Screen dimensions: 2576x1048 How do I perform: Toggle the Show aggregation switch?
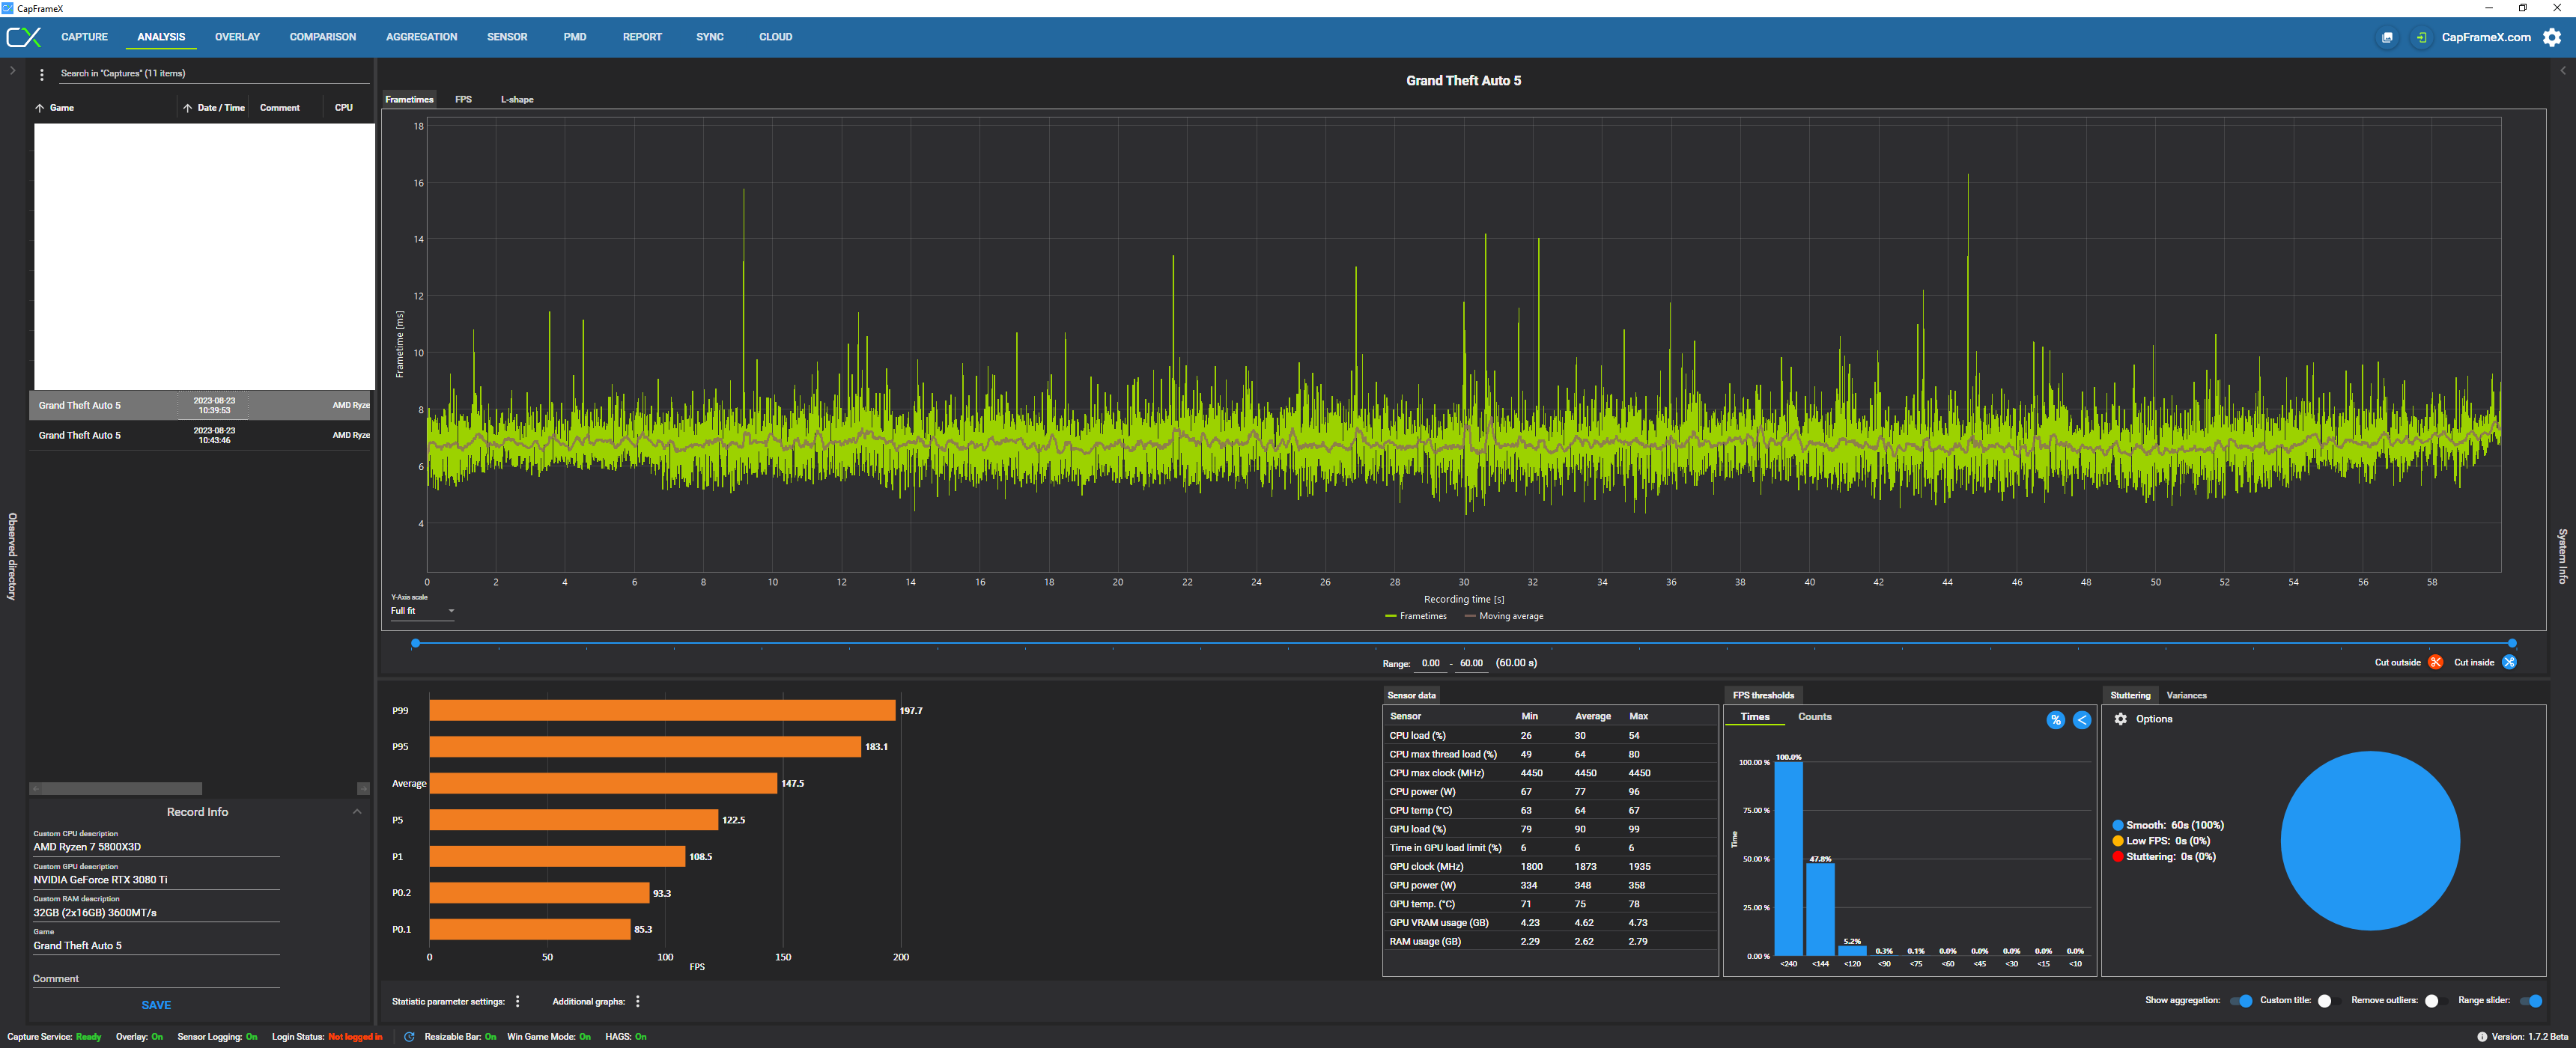click(x=2241, y=1001)
